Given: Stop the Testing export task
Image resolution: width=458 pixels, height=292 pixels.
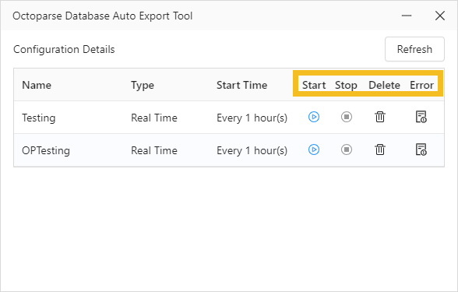Looking at the screenshot, I should (x=347, y=117).
